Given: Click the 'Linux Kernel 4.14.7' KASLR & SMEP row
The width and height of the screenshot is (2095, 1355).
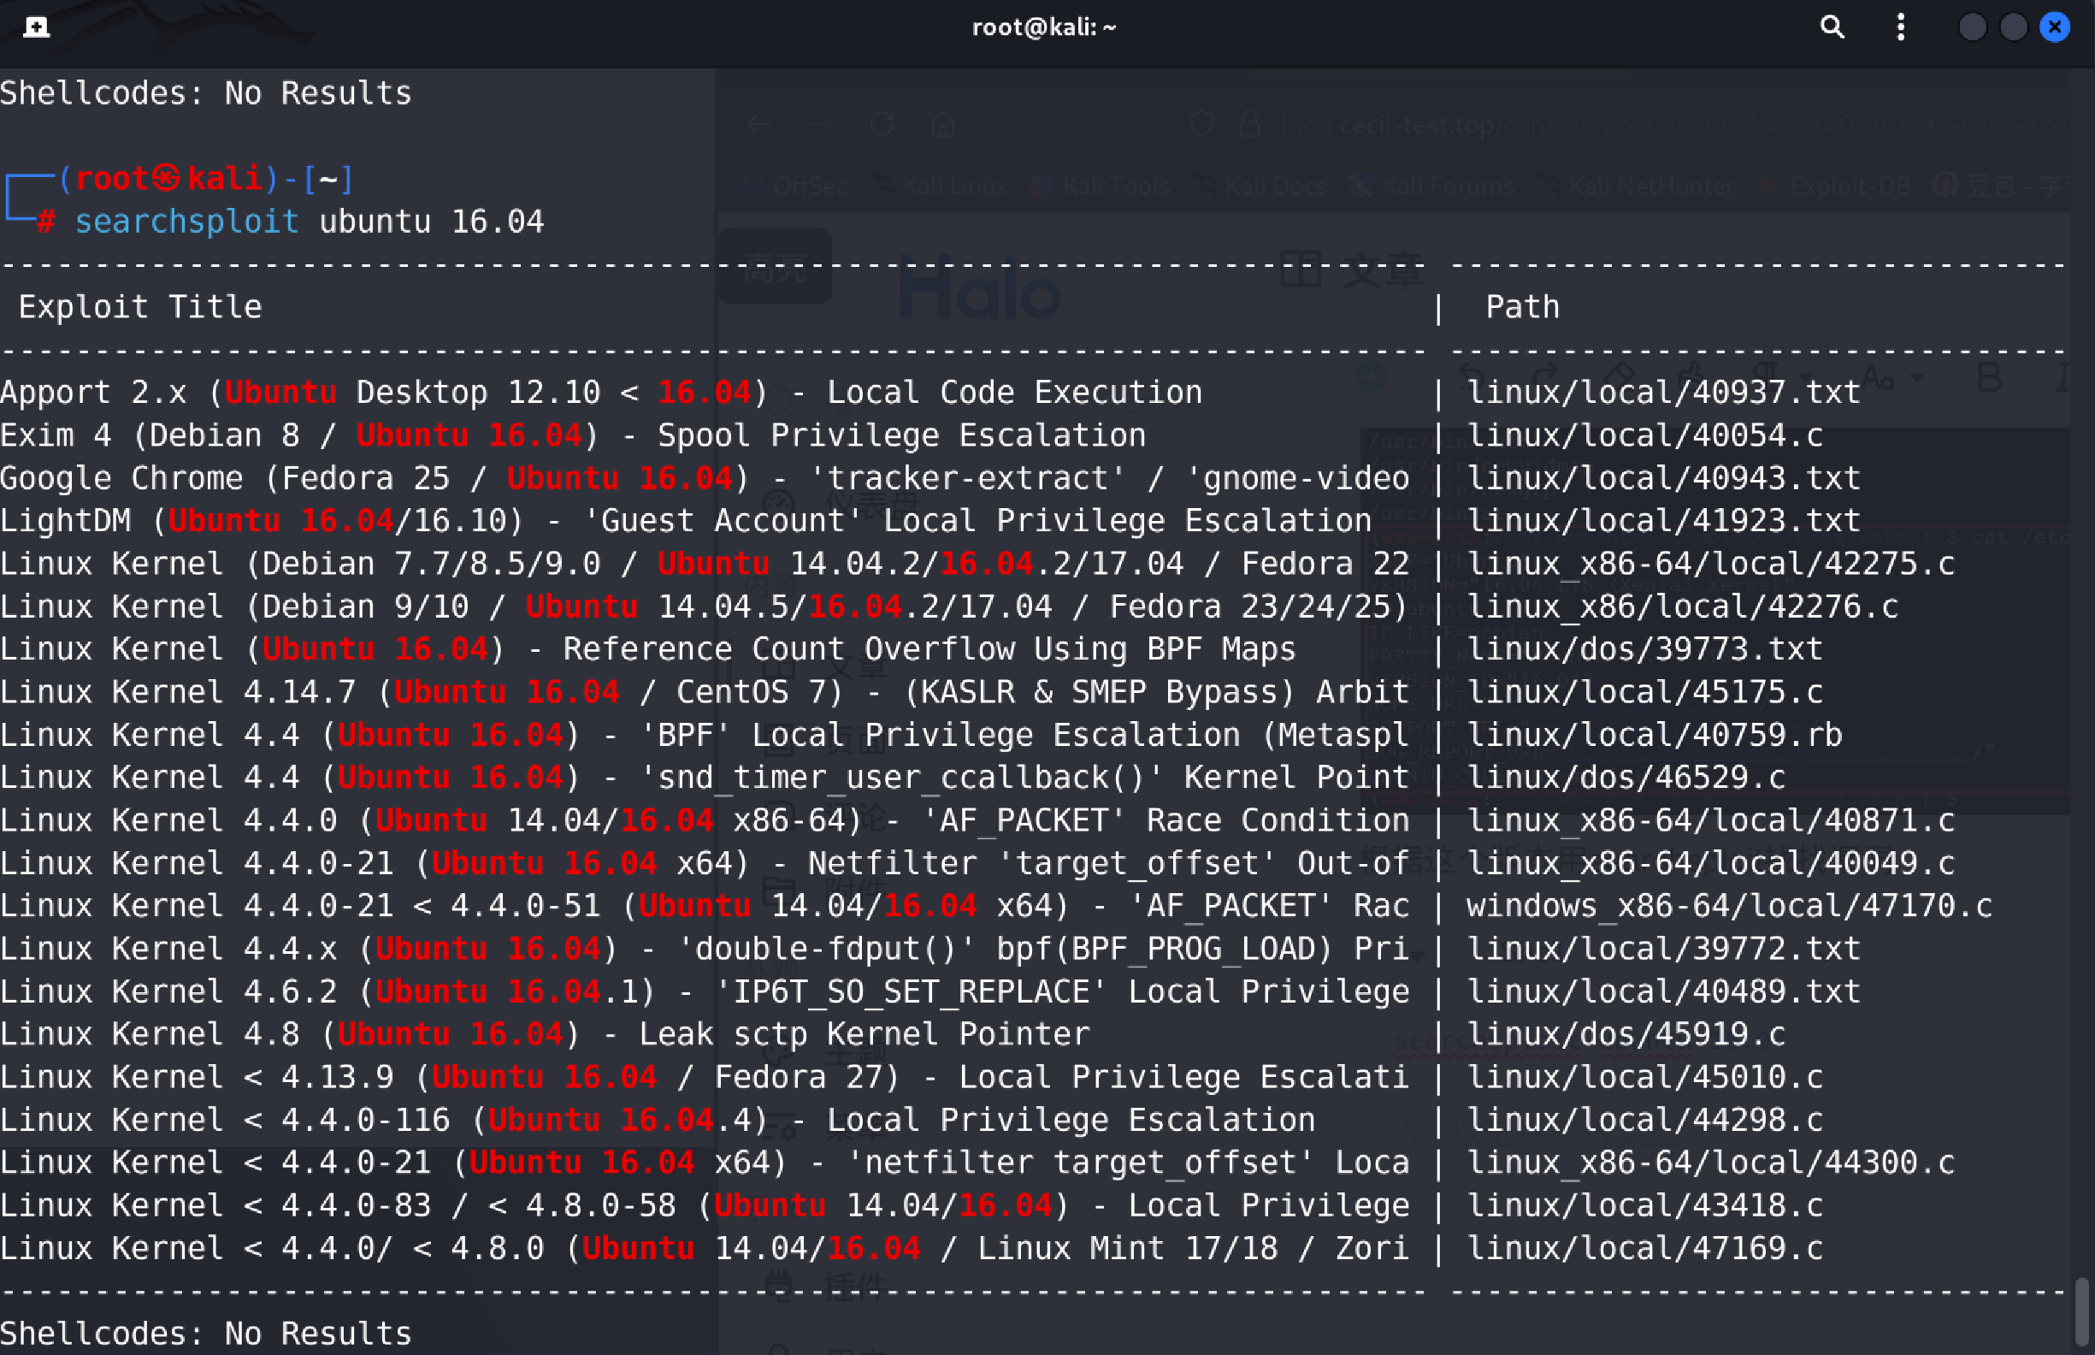Looking at the screenshot, I should (705, 692).
